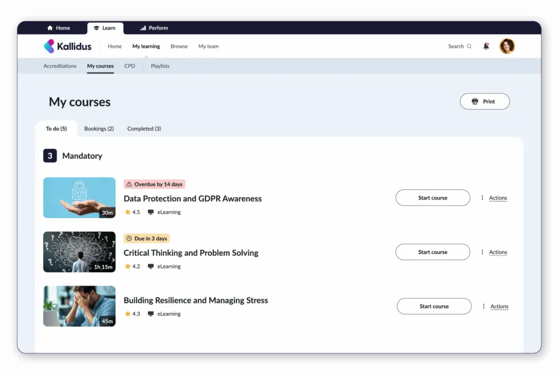Open the Playlists sub-tab

click(x=160, y=66)
